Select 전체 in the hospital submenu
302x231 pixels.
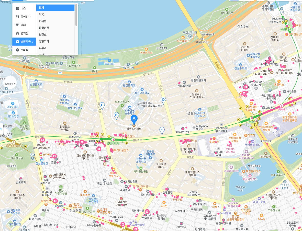pyautogui.click(x=55, y=8)
